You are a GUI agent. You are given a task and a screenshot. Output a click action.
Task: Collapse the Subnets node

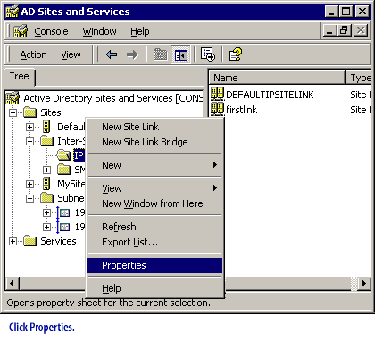point(29,198)
